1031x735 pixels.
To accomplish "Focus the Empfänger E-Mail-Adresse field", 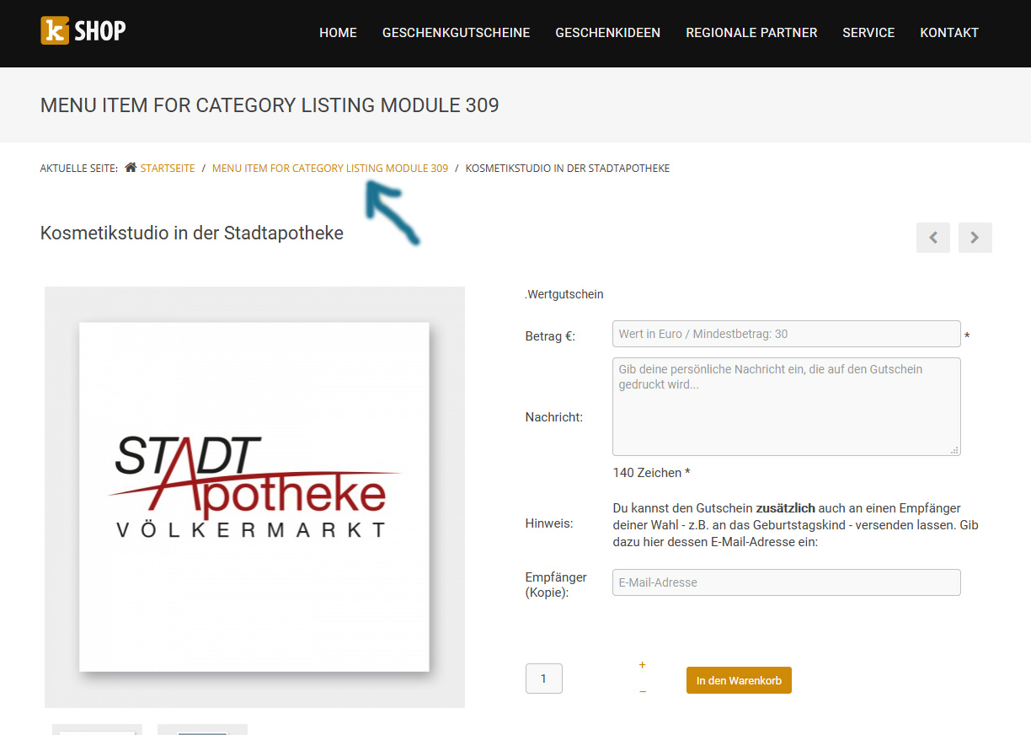I will 787,582.
